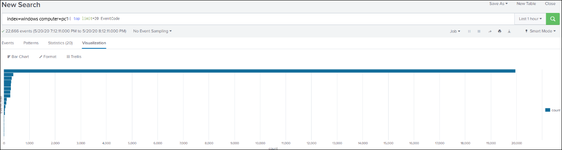Open the No Event Sampling dropdown

tap(152, 31)
